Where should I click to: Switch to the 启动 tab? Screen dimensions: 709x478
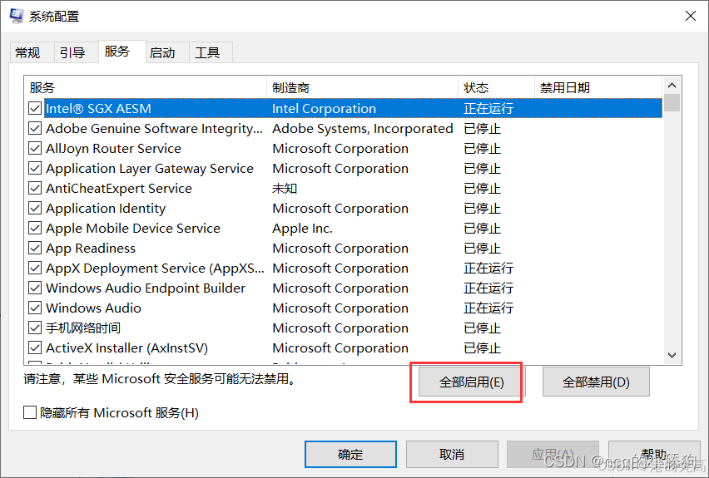[162, 53]
